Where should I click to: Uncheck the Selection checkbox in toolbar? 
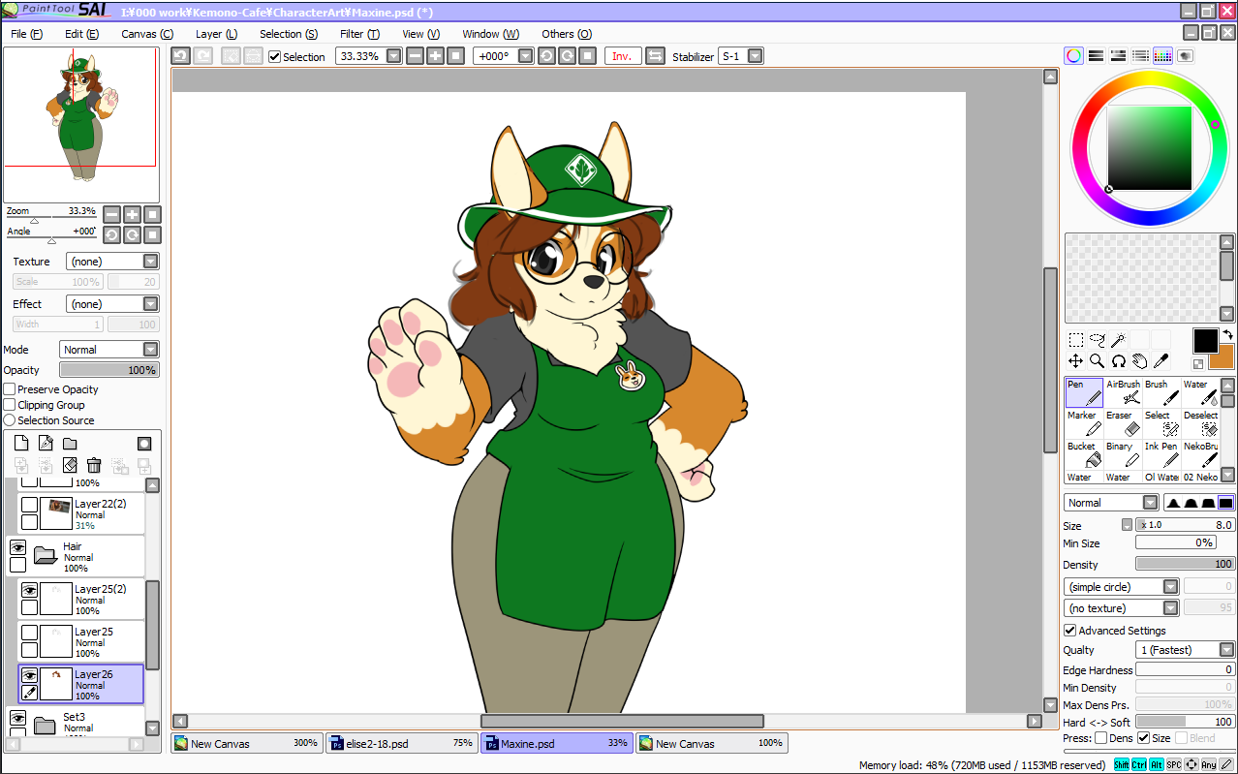pos(274,56)
